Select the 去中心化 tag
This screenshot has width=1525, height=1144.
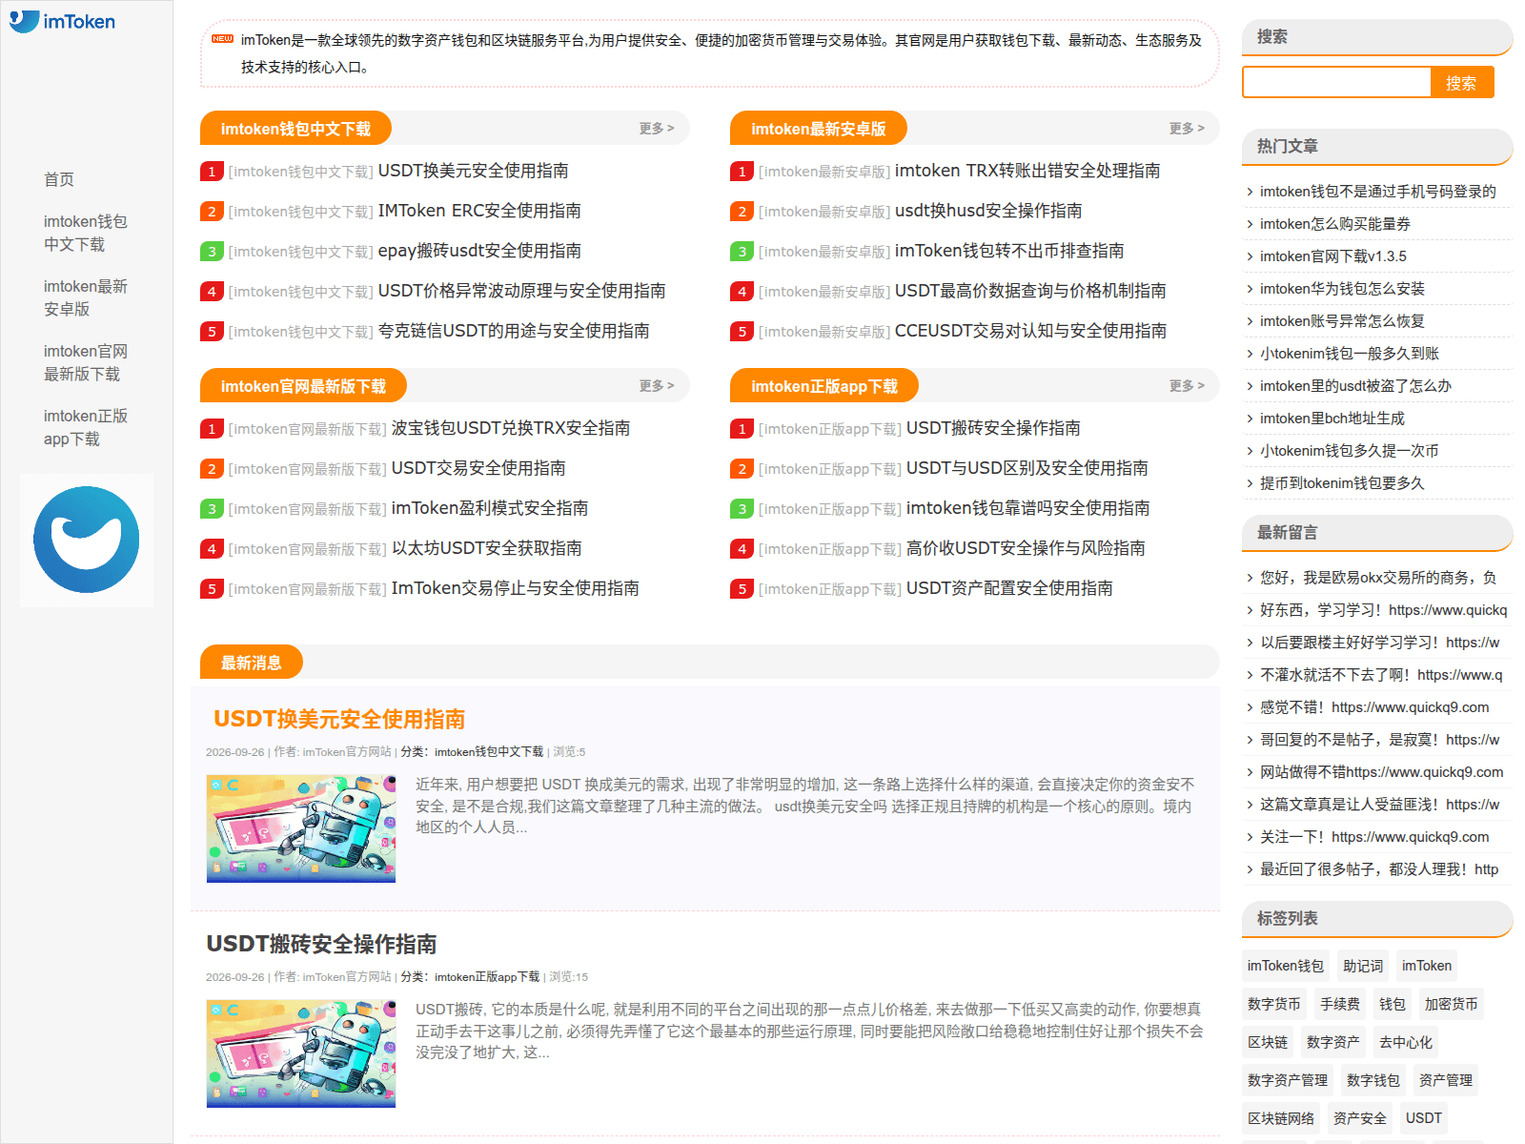pos(1406,1042)
